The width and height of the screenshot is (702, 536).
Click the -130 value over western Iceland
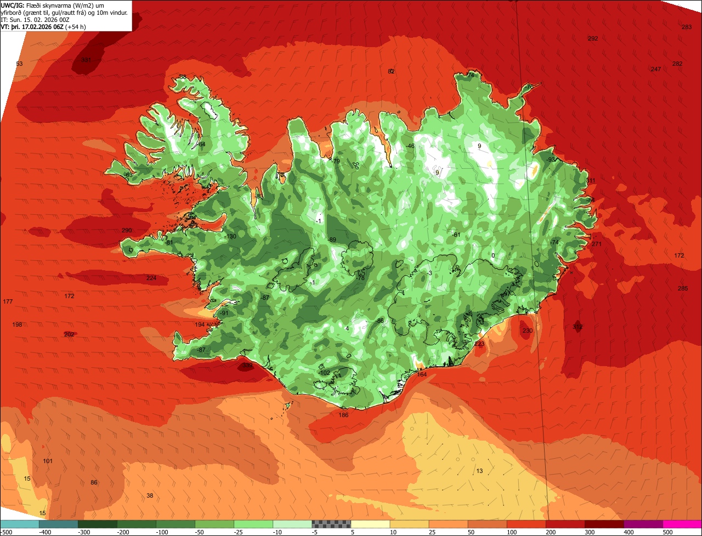pyautogui.click(x=230, y=237)
